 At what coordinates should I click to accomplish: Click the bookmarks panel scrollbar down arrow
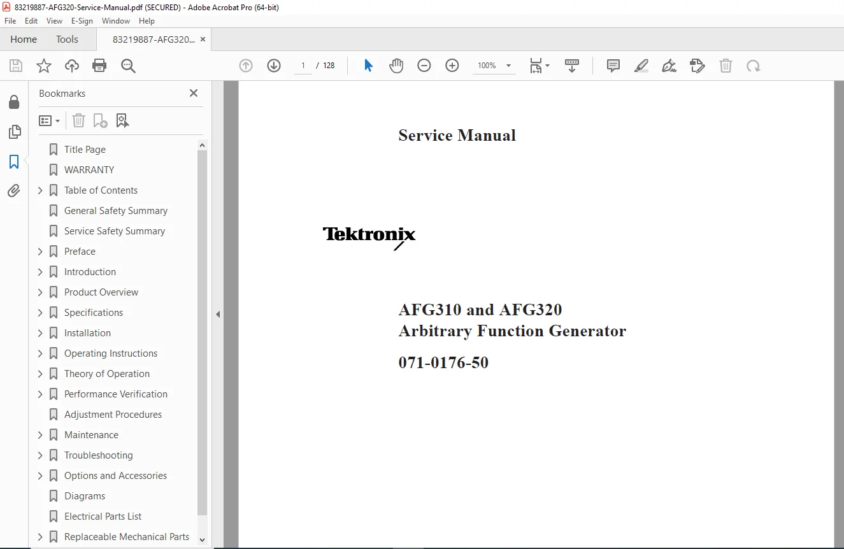click(203, 539)
